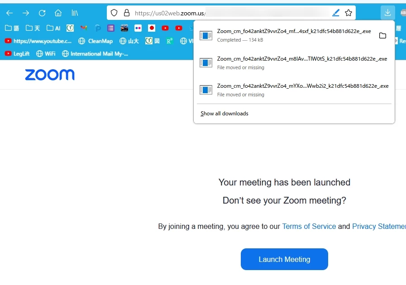The height and width of the screenshot is (285, 406).
Task: Open the LegLift bookmark
Action: click(x=17, y=53)
